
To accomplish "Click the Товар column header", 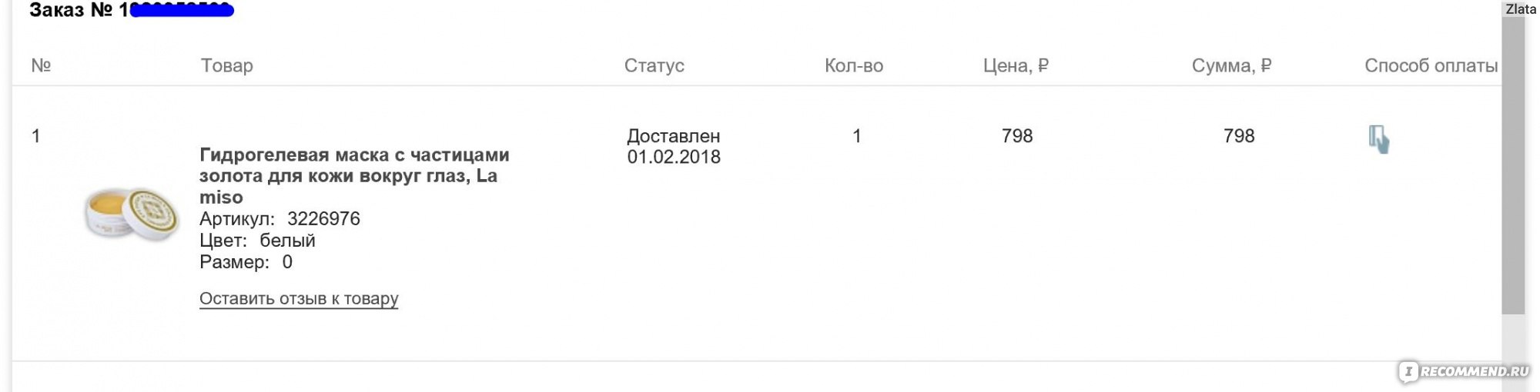I will point(227,65).
